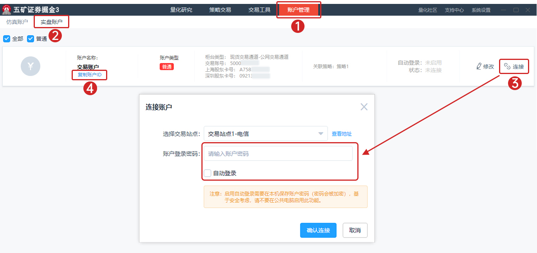The image size is (537, 253).
Task: Switch to the 仿真账户 tab
Action: tap(17, 22)
